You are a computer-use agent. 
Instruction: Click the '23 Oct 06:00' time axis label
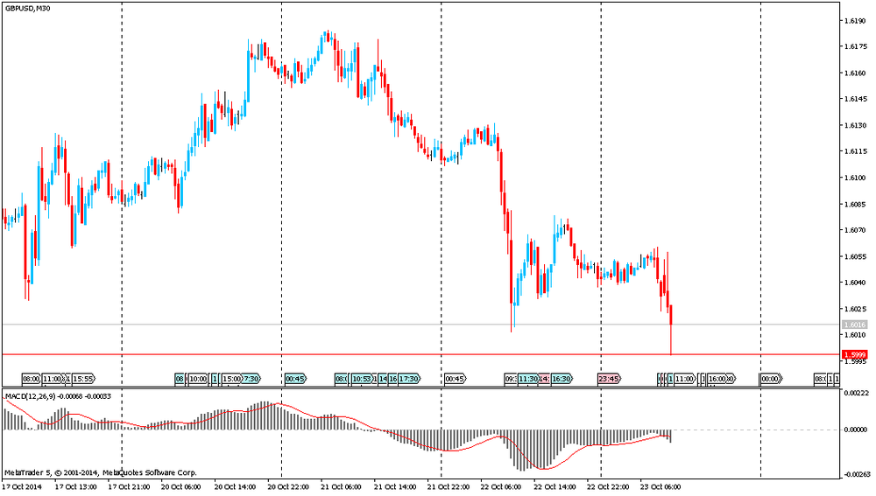tap(661, 486)
